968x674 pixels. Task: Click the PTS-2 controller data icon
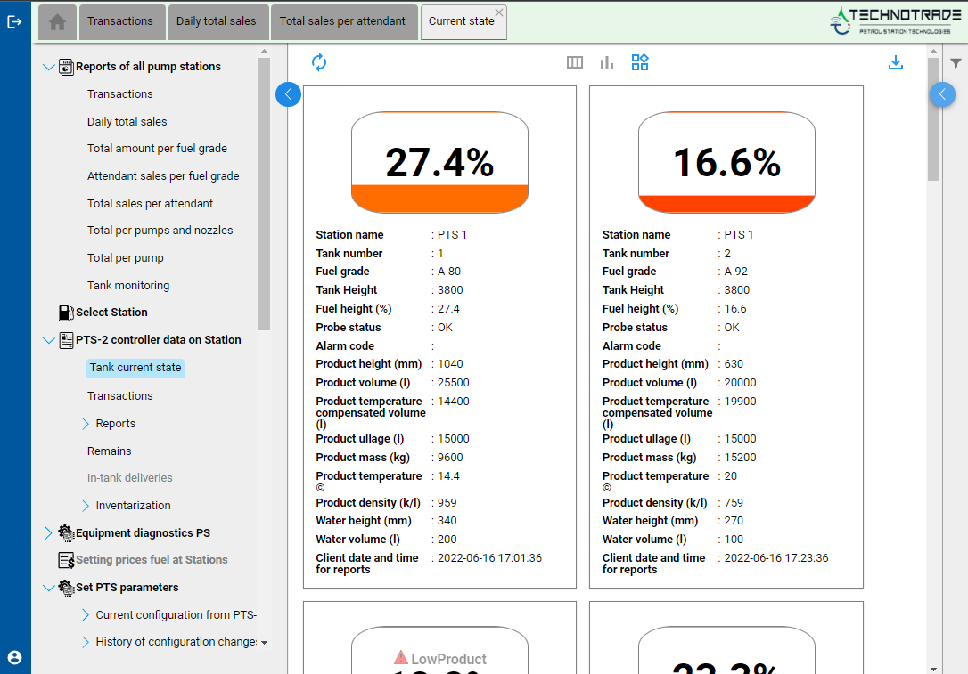point(66,340)
